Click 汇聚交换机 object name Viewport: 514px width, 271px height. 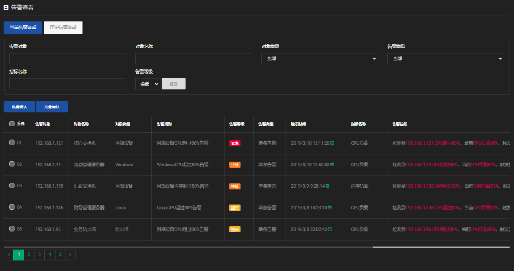(x=85, y=186)
